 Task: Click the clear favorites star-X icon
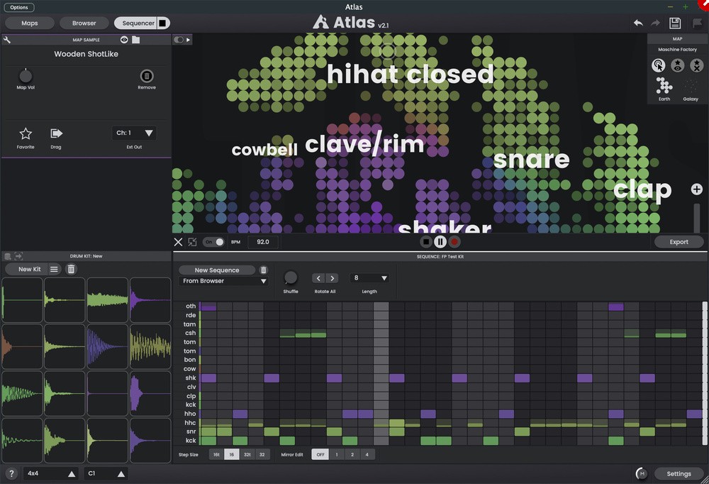pyautogui.click(x=696, y=66)
